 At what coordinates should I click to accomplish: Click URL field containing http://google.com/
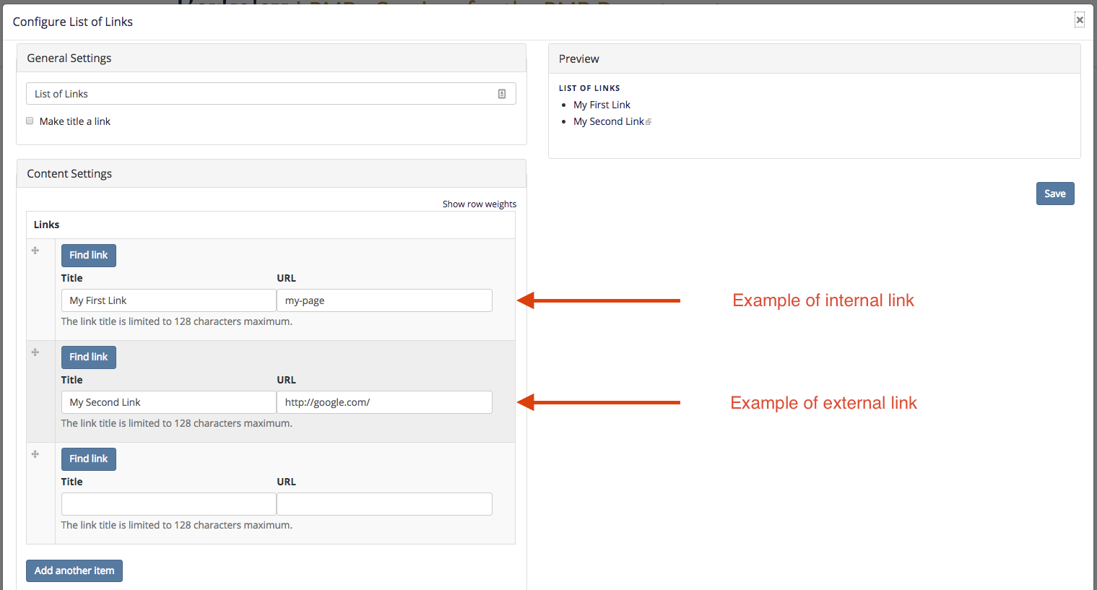pos(384,402)
